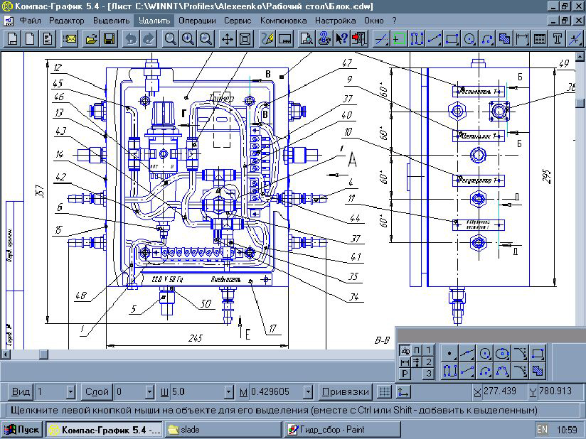Screen dimensions: 586x439
Task: Expand the Ш step dropdown arrow
Action: pyautogui.click(x=229, y=392)
